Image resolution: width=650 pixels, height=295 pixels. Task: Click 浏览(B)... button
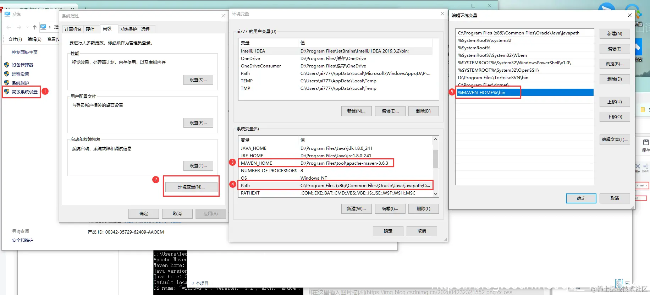(x=615, y=64)
